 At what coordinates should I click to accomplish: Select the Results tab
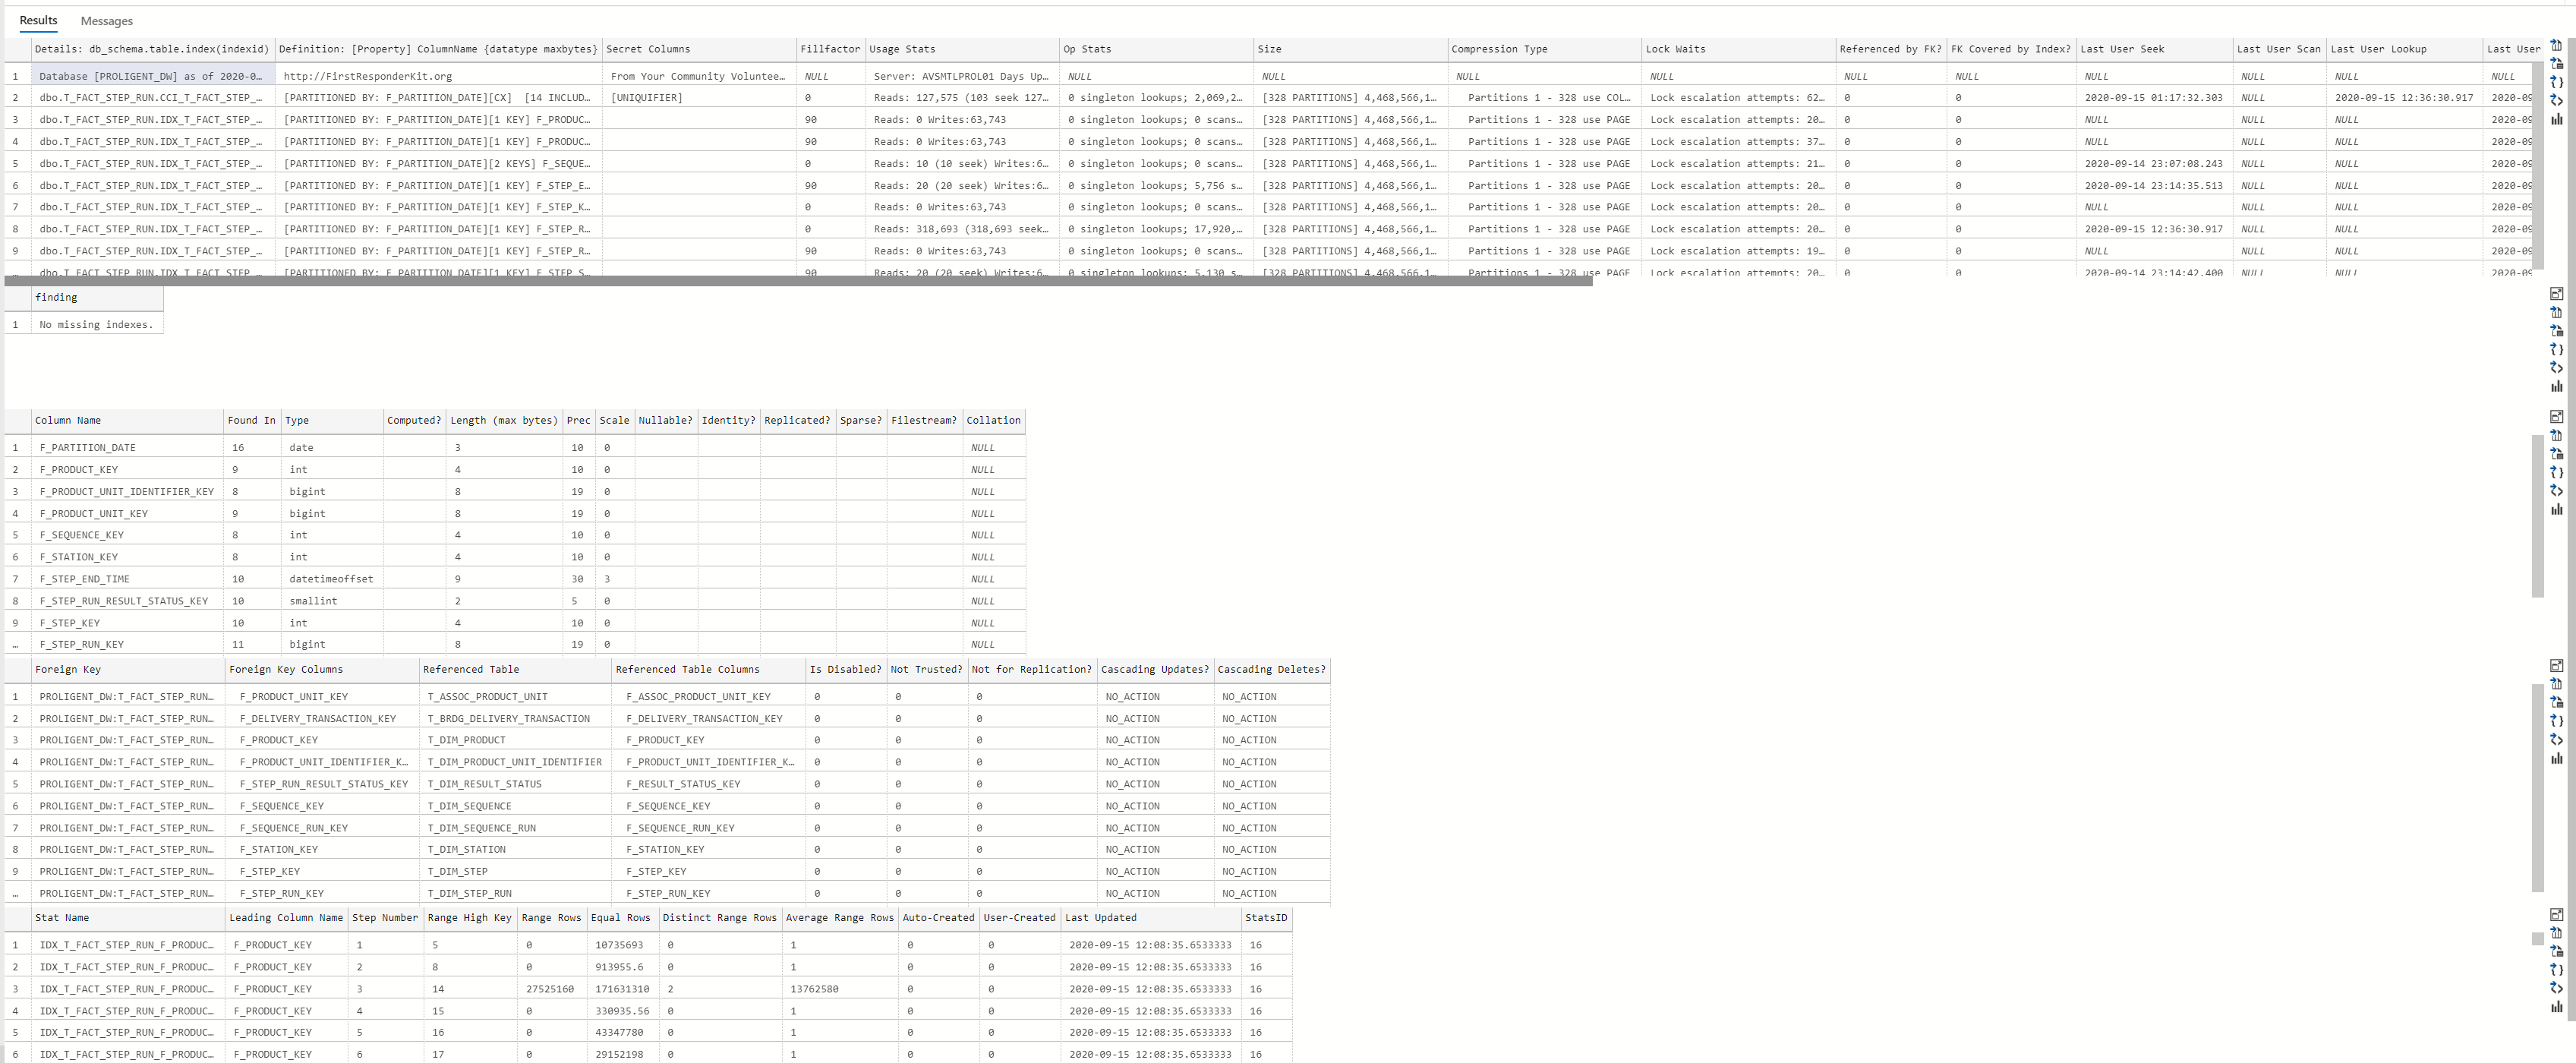(38, 20)
